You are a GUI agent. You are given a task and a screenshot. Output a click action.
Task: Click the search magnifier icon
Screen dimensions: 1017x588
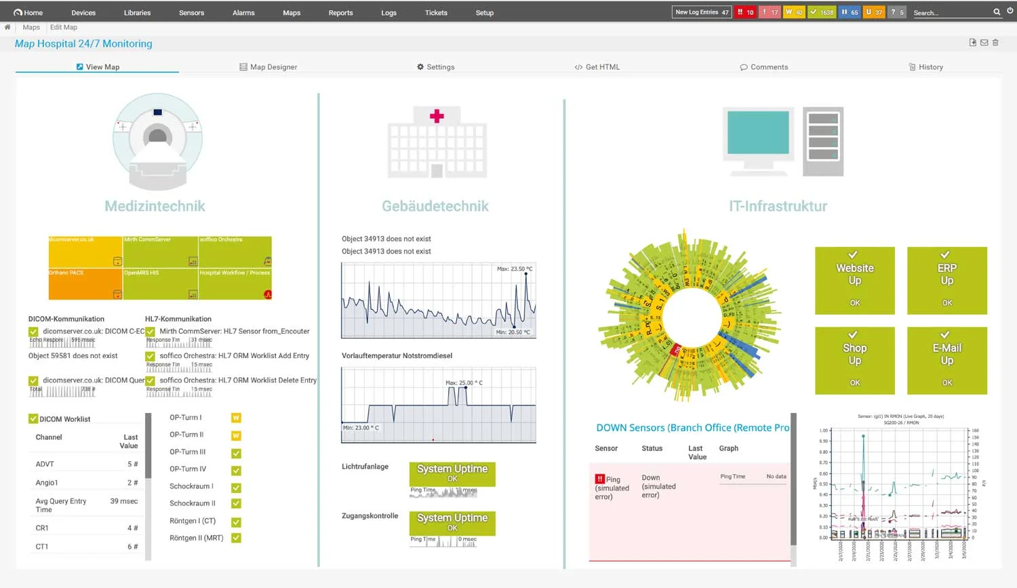coord(997,12)
